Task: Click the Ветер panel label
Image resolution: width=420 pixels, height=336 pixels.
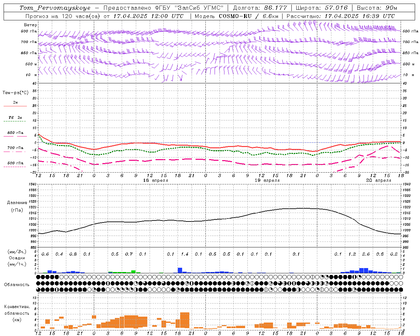Action: coord(30,25)
